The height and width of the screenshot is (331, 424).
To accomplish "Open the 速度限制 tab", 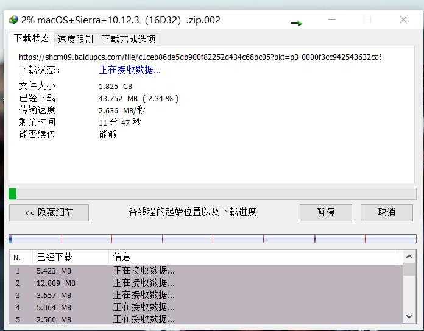I will point(75,39).
